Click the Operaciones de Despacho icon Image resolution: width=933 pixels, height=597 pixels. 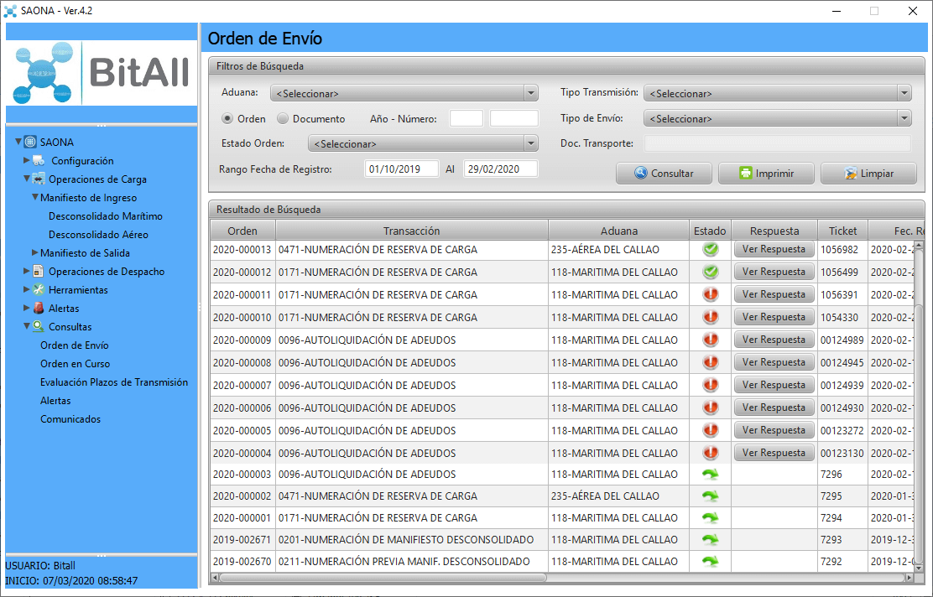(x=39, y=272)
